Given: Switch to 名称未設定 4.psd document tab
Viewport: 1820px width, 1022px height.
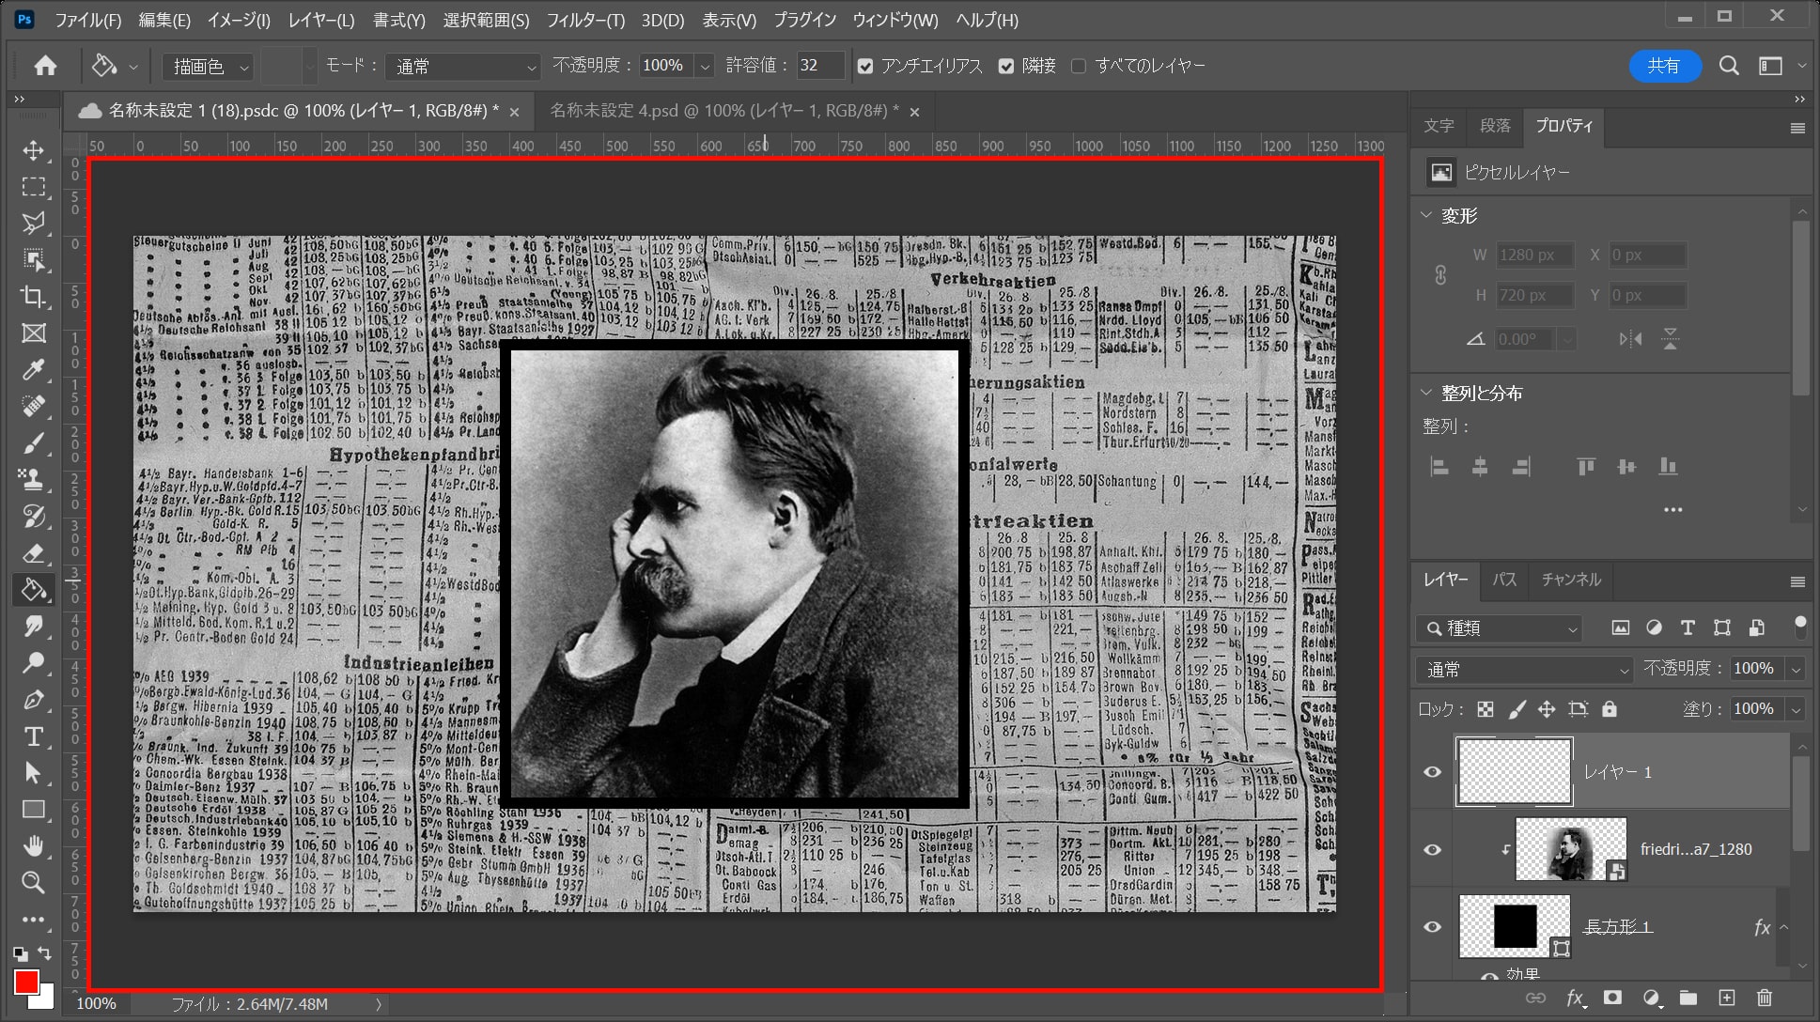Looking at the screenshot, I should (x=723, y=111).
